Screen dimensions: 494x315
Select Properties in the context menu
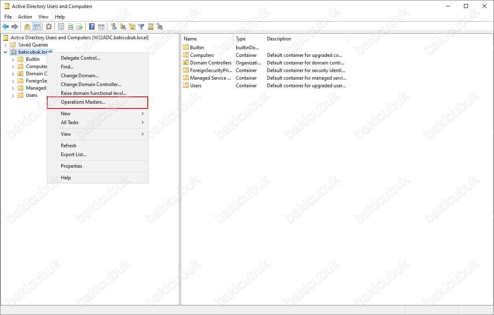point(98,166)
